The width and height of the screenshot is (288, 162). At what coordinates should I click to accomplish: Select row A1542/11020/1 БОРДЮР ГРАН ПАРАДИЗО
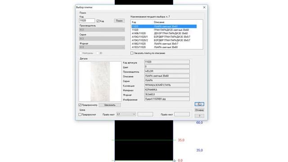[x=164, y=37]
